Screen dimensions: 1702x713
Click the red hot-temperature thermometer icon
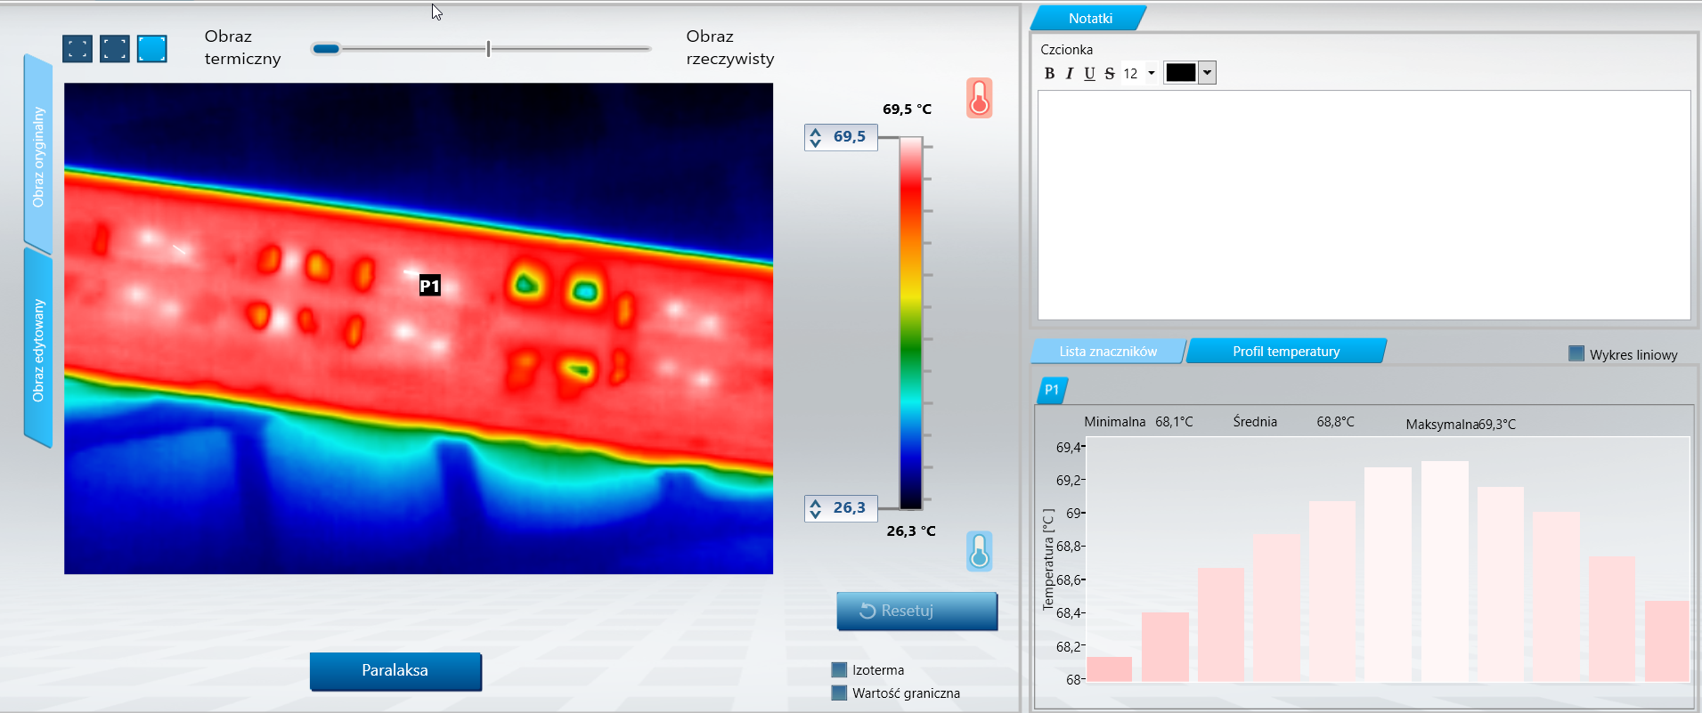click(x=979, y=98)
